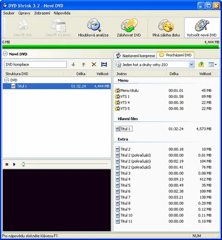
Task: Sort browser by Jméno header
Action: tap(140, 74)
